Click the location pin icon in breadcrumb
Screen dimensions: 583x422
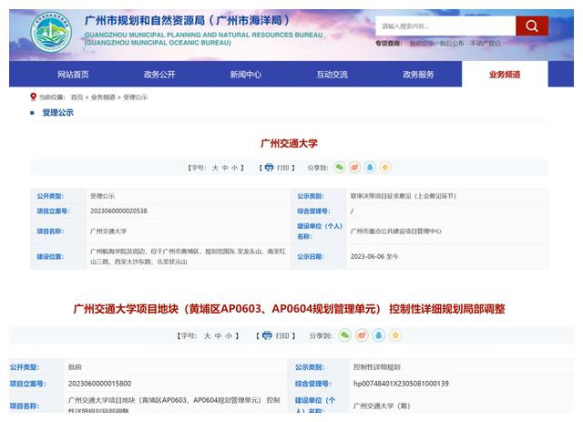[x=33, y=97]
